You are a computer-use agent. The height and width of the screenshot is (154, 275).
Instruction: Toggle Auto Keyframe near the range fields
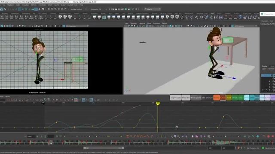point(238,148)
